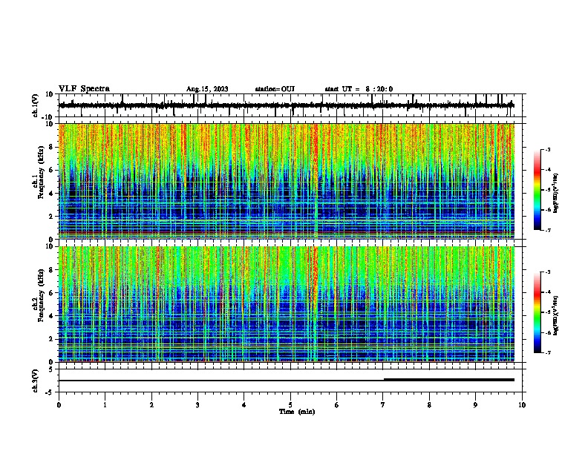The height and width of the screenshot is (454, 588).
Task: Click the "-7" label on ch.2 color bar
Action: [x=547, y=352]
